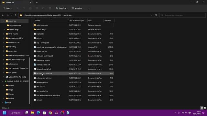Open the Classificar sort dropdown
Viewport: 207px width, 116px height.
pos(62,8)
